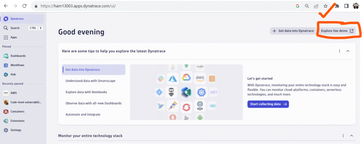Open the Dashboards icon in sidebar
This screenshot has width=362, height=144.
tap(6, 56)
